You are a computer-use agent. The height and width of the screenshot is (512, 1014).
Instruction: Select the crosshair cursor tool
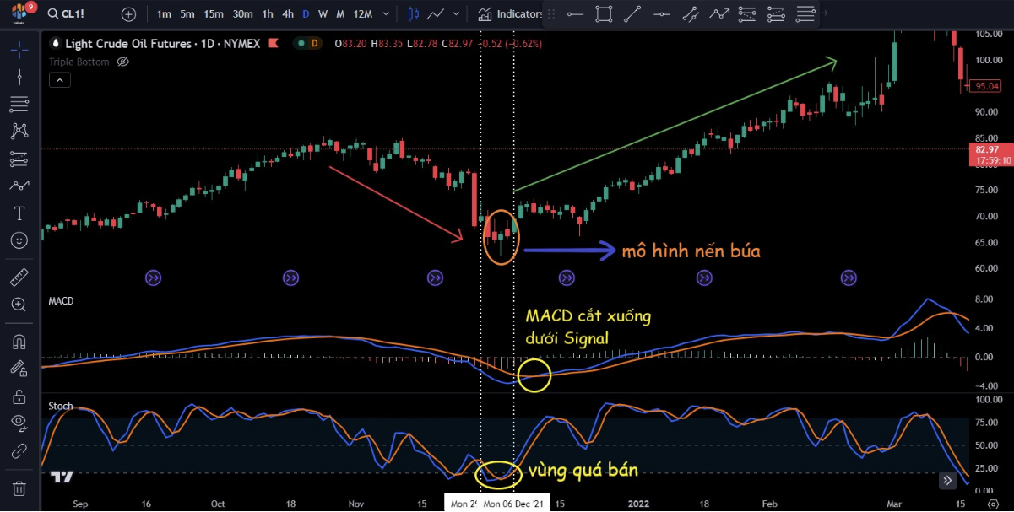tap(19, 49)
